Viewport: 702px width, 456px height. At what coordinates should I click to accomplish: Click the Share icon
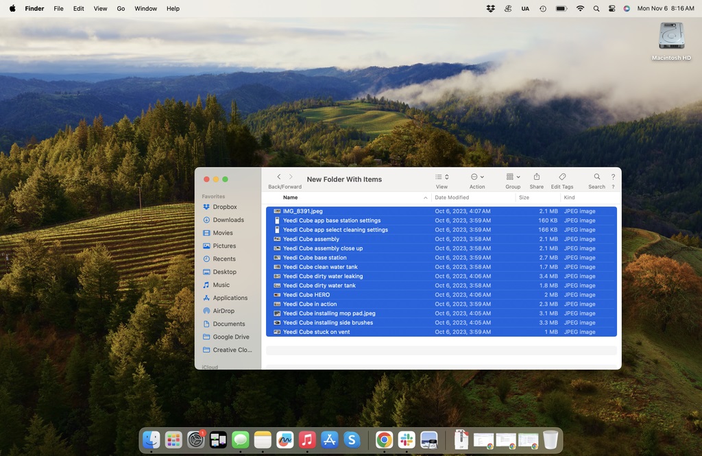click(536, 176)
